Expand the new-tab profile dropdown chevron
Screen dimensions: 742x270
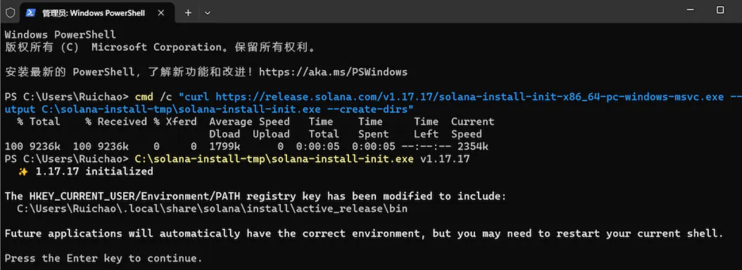[207, 12]
